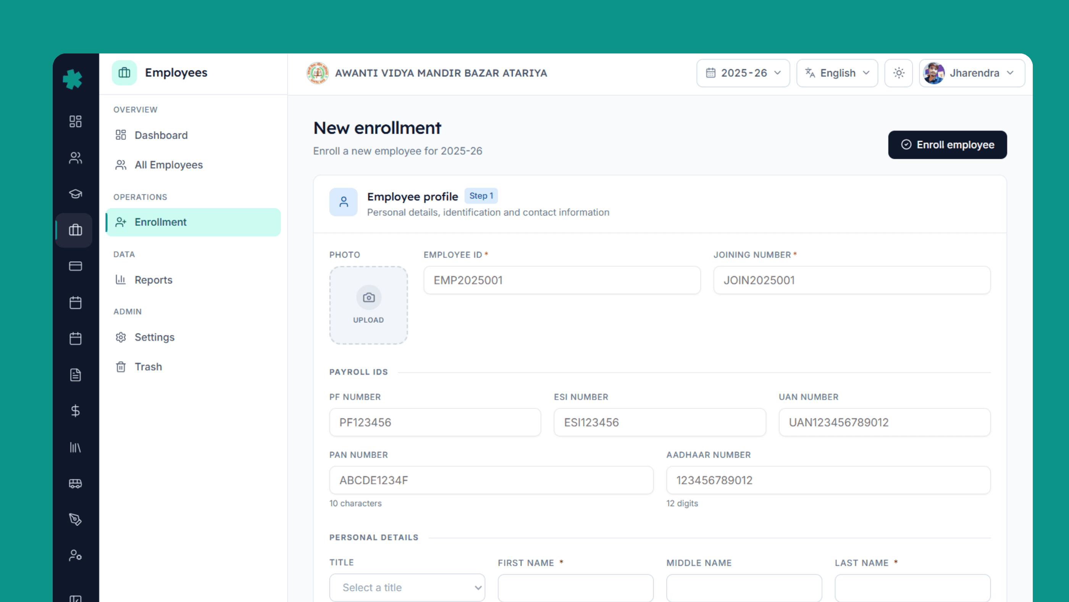Image resolution: width=1069 pixels, height=602 pixels.
Task: Open the dollar sign finance icon
Action: tap(76, 411)
